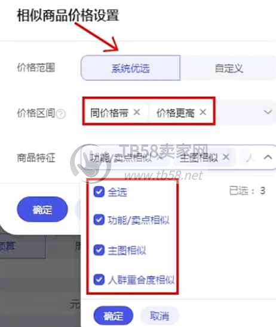Uncheck the 人群重合度相似 checkbox

click(99, 280)
